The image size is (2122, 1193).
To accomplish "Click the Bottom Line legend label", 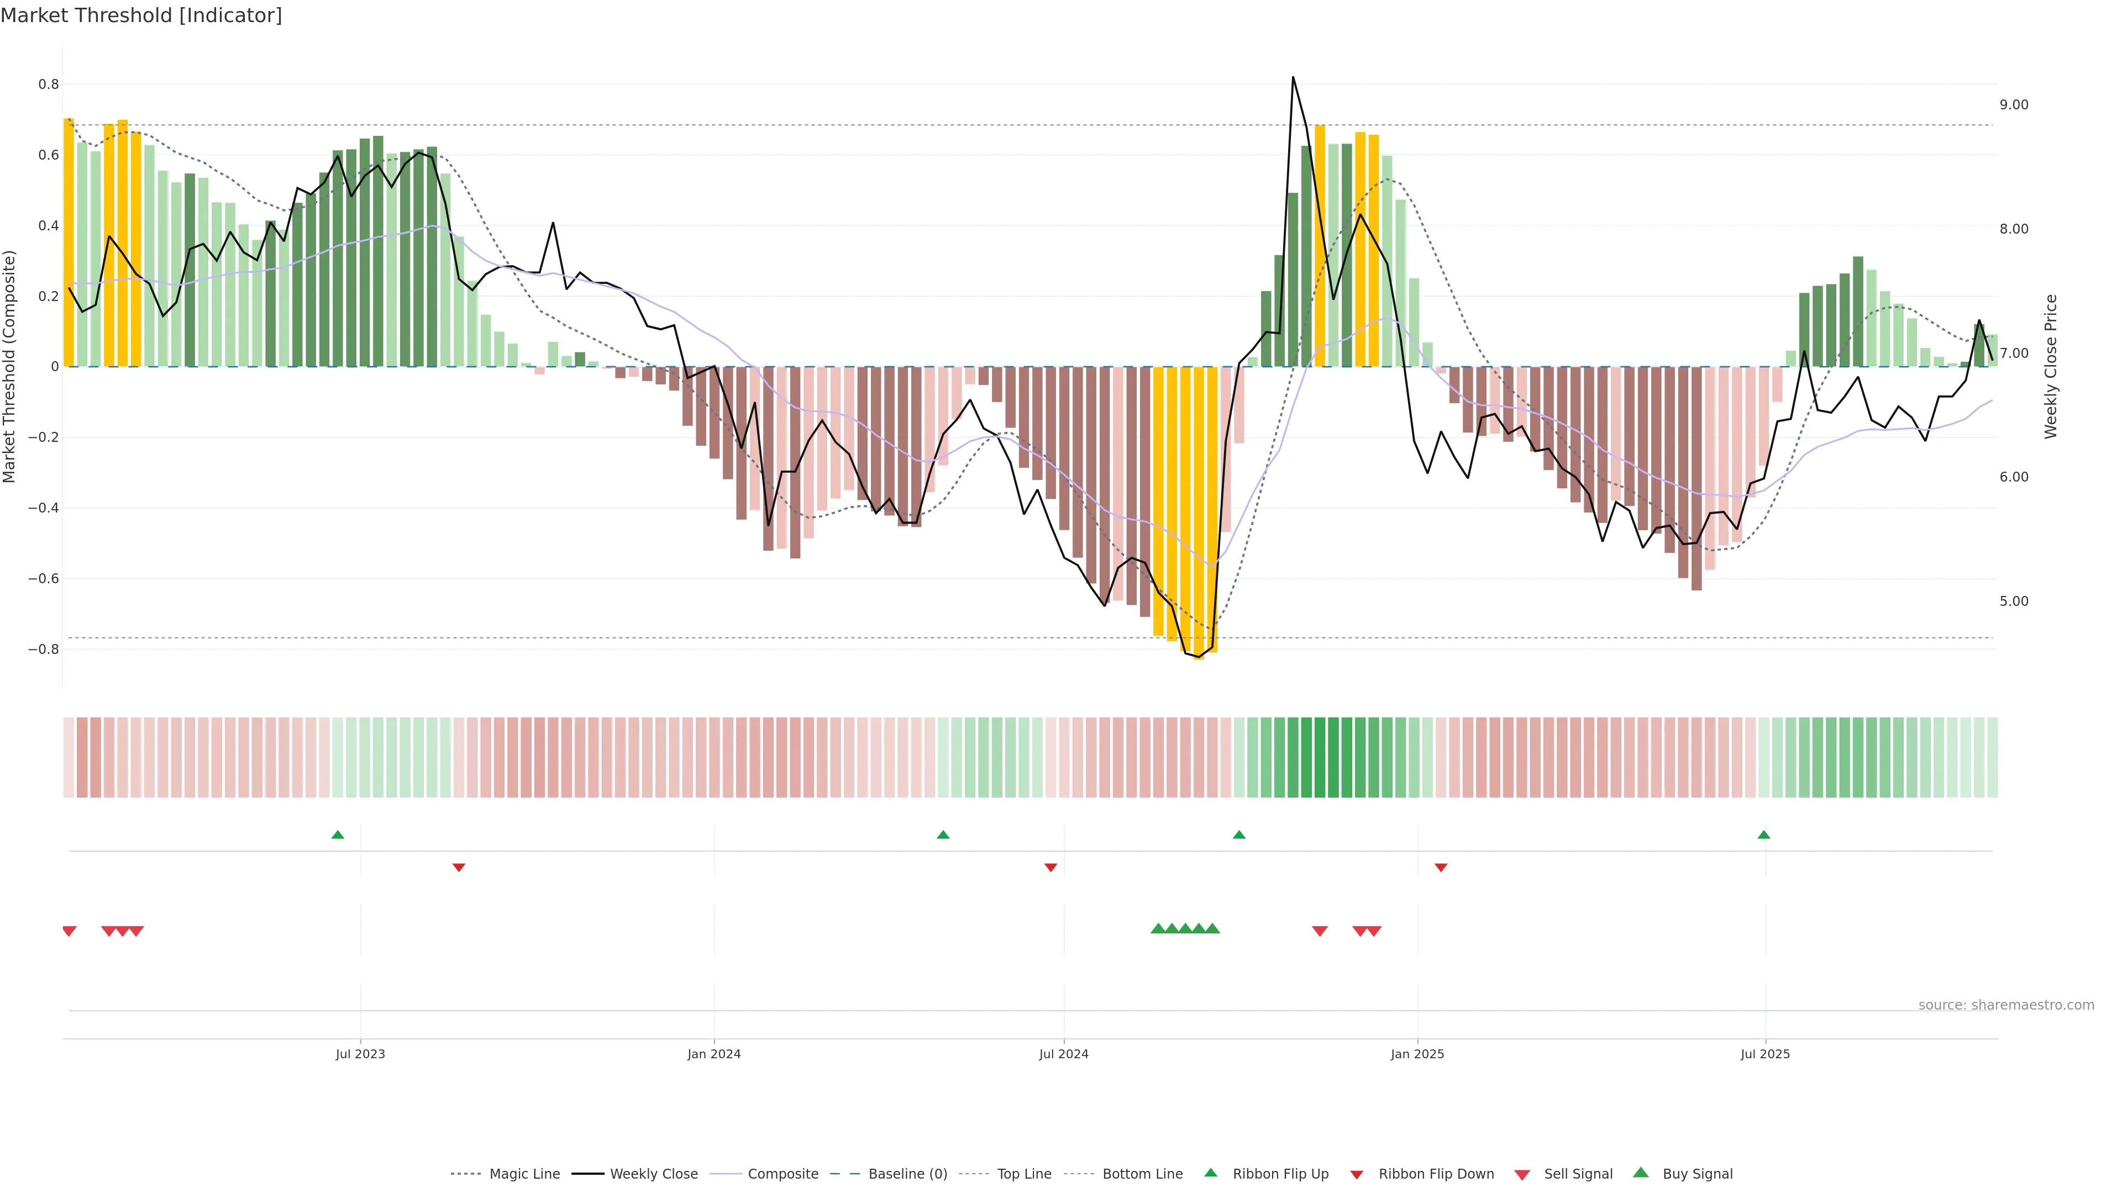I will 1142,1174.
